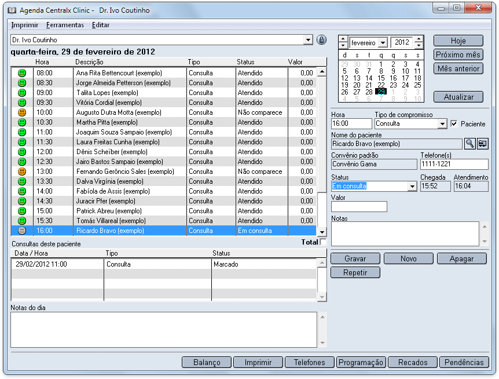Click the month stepper up arrow
The image size is (499, 379).
[x=343, y=39]
